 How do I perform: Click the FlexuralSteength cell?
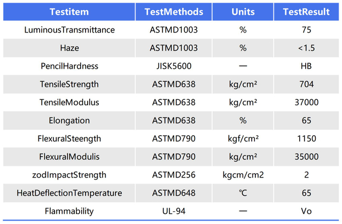(69, 139)
